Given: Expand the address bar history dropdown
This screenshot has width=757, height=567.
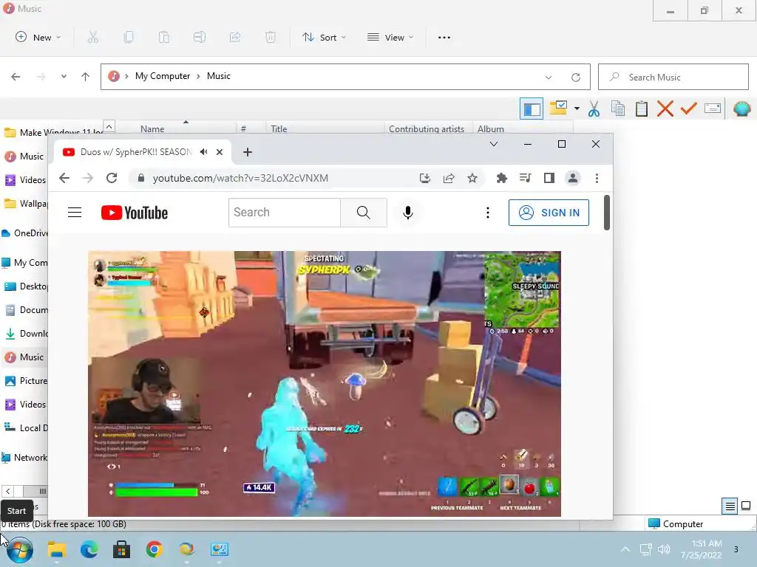Looking at the screenshot, I should tap(549, 77).
